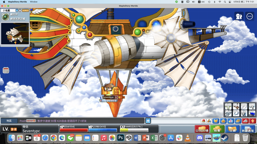The height and width of the screenshot is (144, 257).
Task: Trigger the Pup hotkey skill slot
Action: point(252,106)
